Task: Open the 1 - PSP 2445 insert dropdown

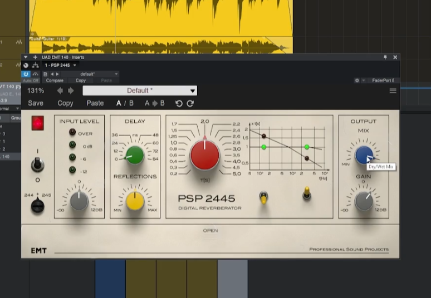Action: click(61, 65)
